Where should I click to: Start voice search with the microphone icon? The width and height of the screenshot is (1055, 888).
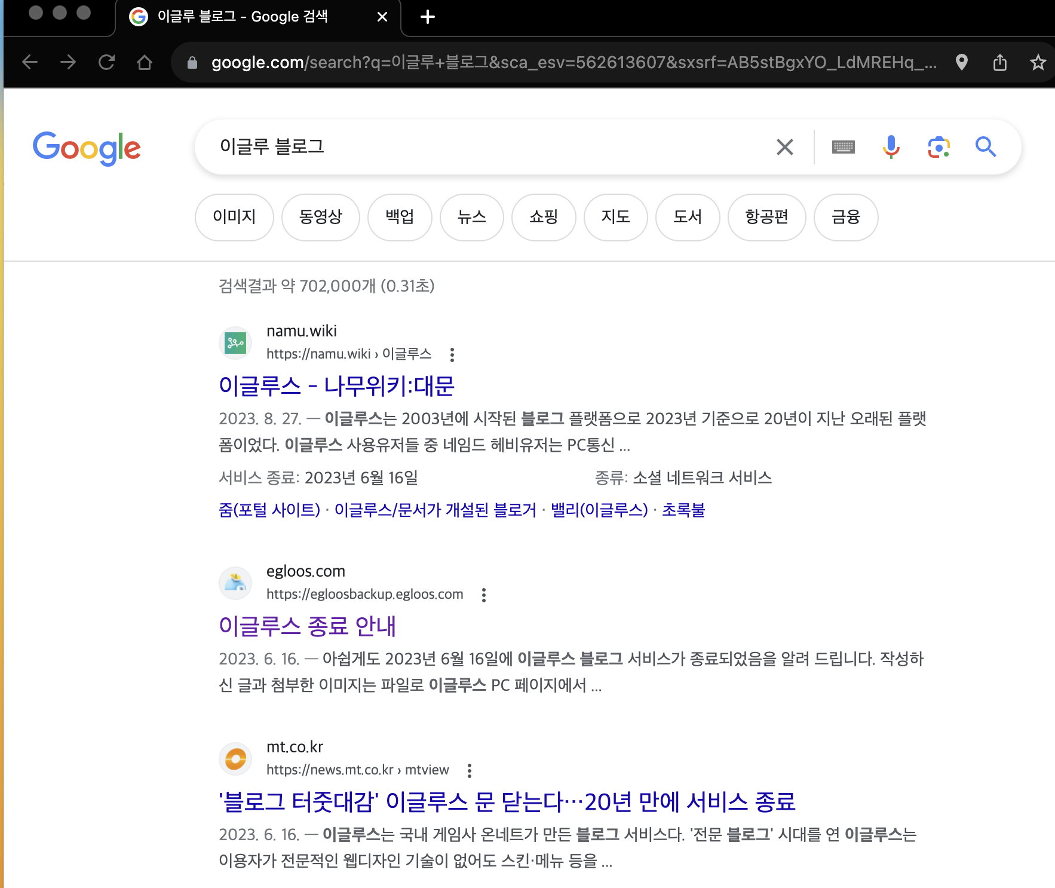[x=891, y=147]
